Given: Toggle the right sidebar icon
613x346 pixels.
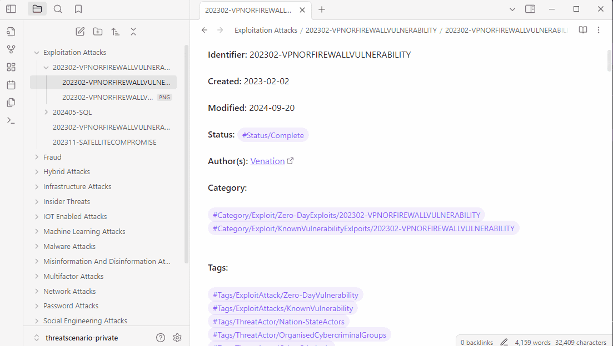Looking at the screenshot, I should pos(530,9).
